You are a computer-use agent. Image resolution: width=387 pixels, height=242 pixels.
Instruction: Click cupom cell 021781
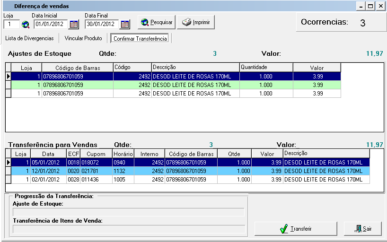tap(96, 171)
